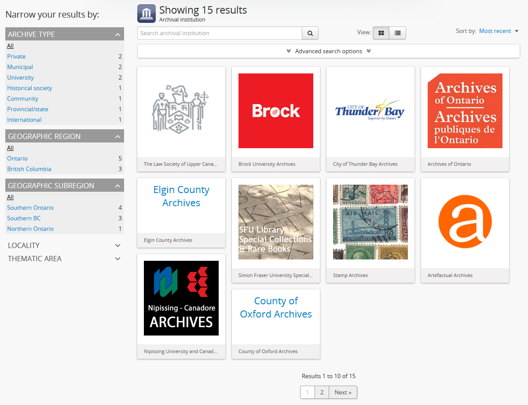Filter by British Columbia region
Image resolution: width=528 pixels, height=405 pixels.
tap(29, 169)
